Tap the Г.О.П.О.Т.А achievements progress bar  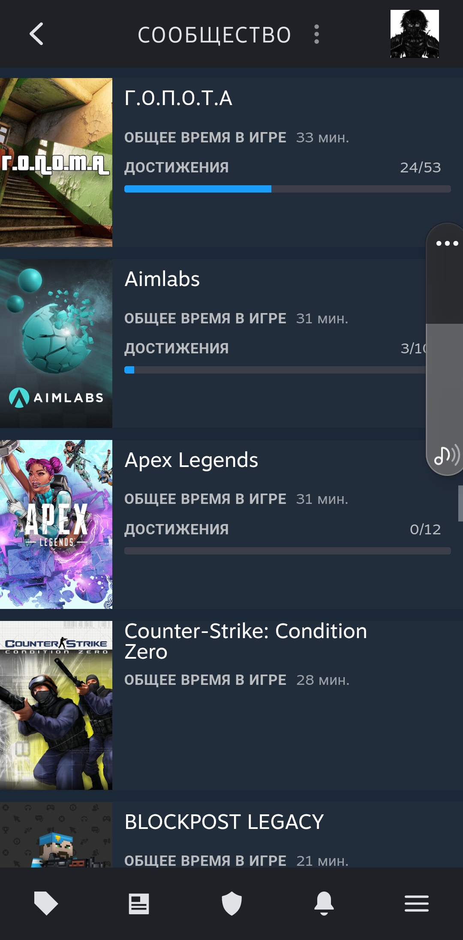click(x=288, y=189)
